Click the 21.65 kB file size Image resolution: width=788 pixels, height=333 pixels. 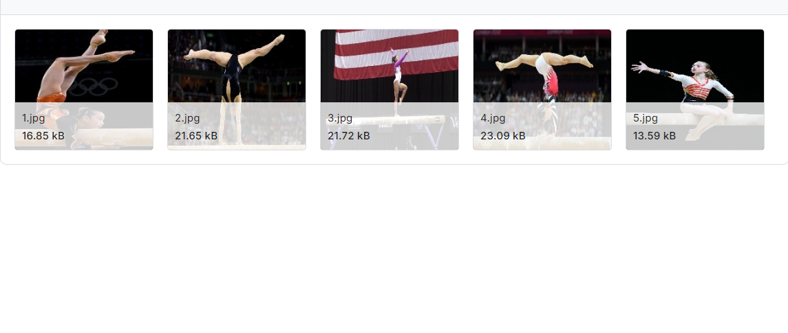197,136
